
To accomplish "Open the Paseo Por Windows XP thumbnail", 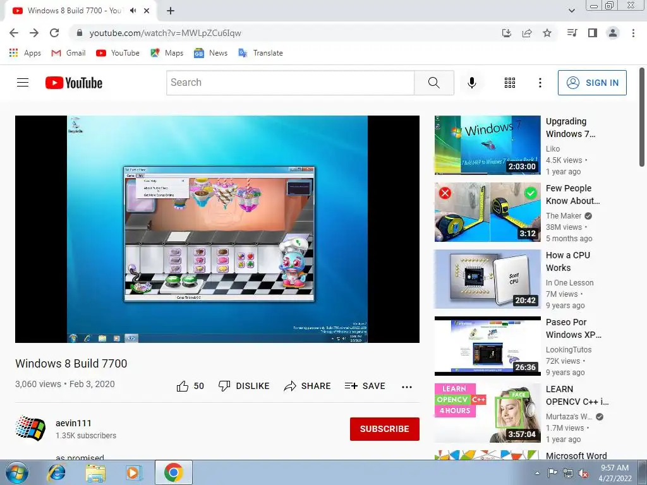I will (487, 346).
